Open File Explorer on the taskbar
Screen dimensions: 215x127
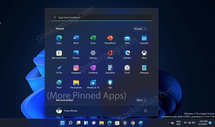(102, 123)
